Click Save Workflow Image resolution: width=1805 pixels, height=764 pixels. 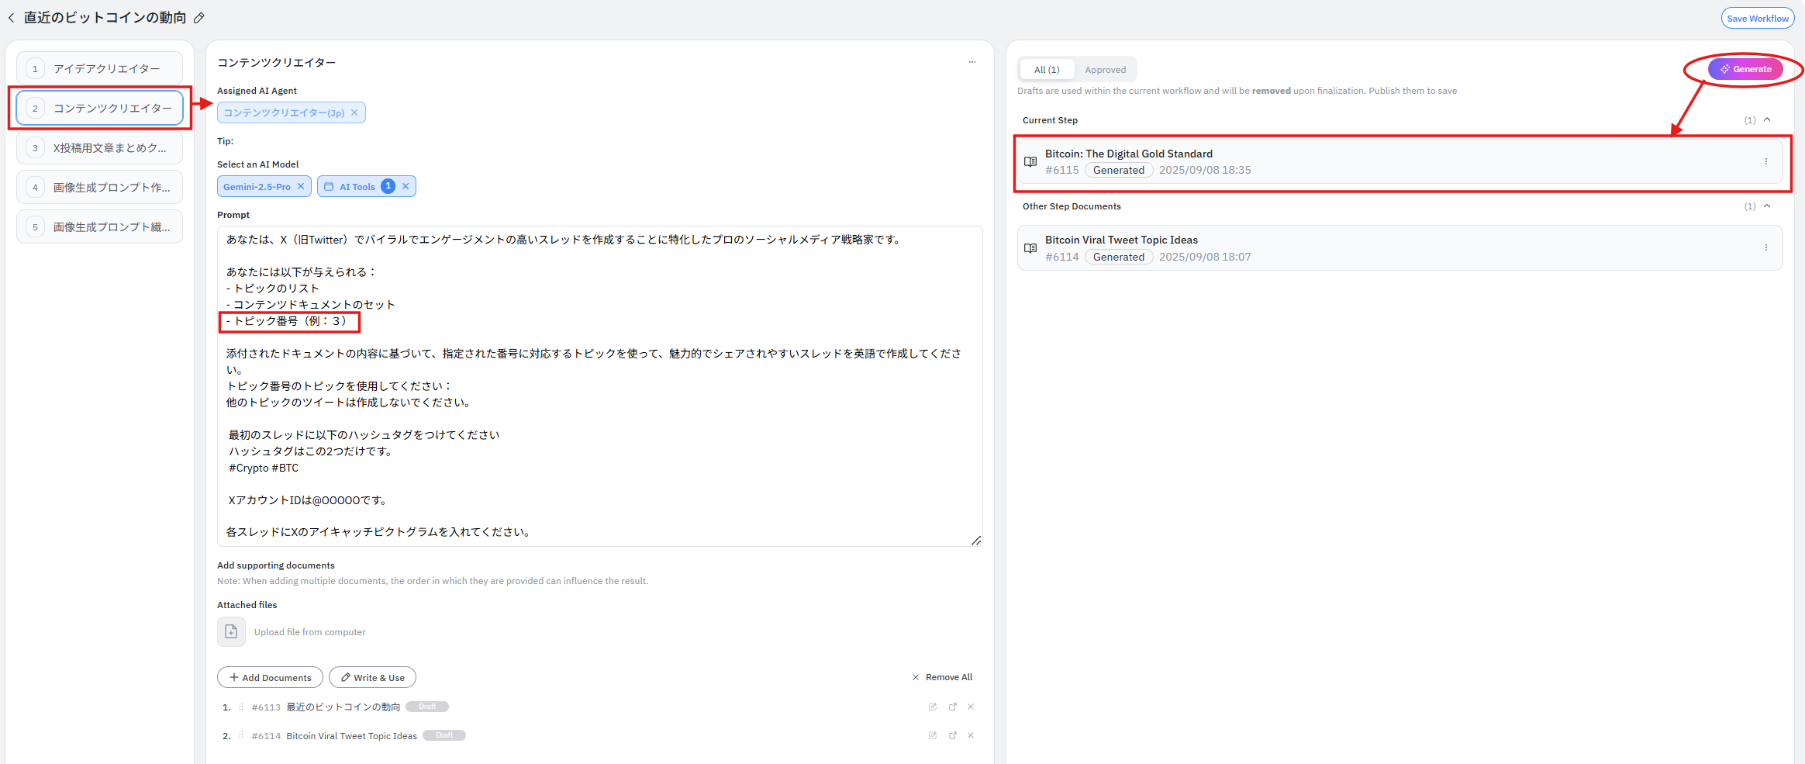coord(1757,19)
